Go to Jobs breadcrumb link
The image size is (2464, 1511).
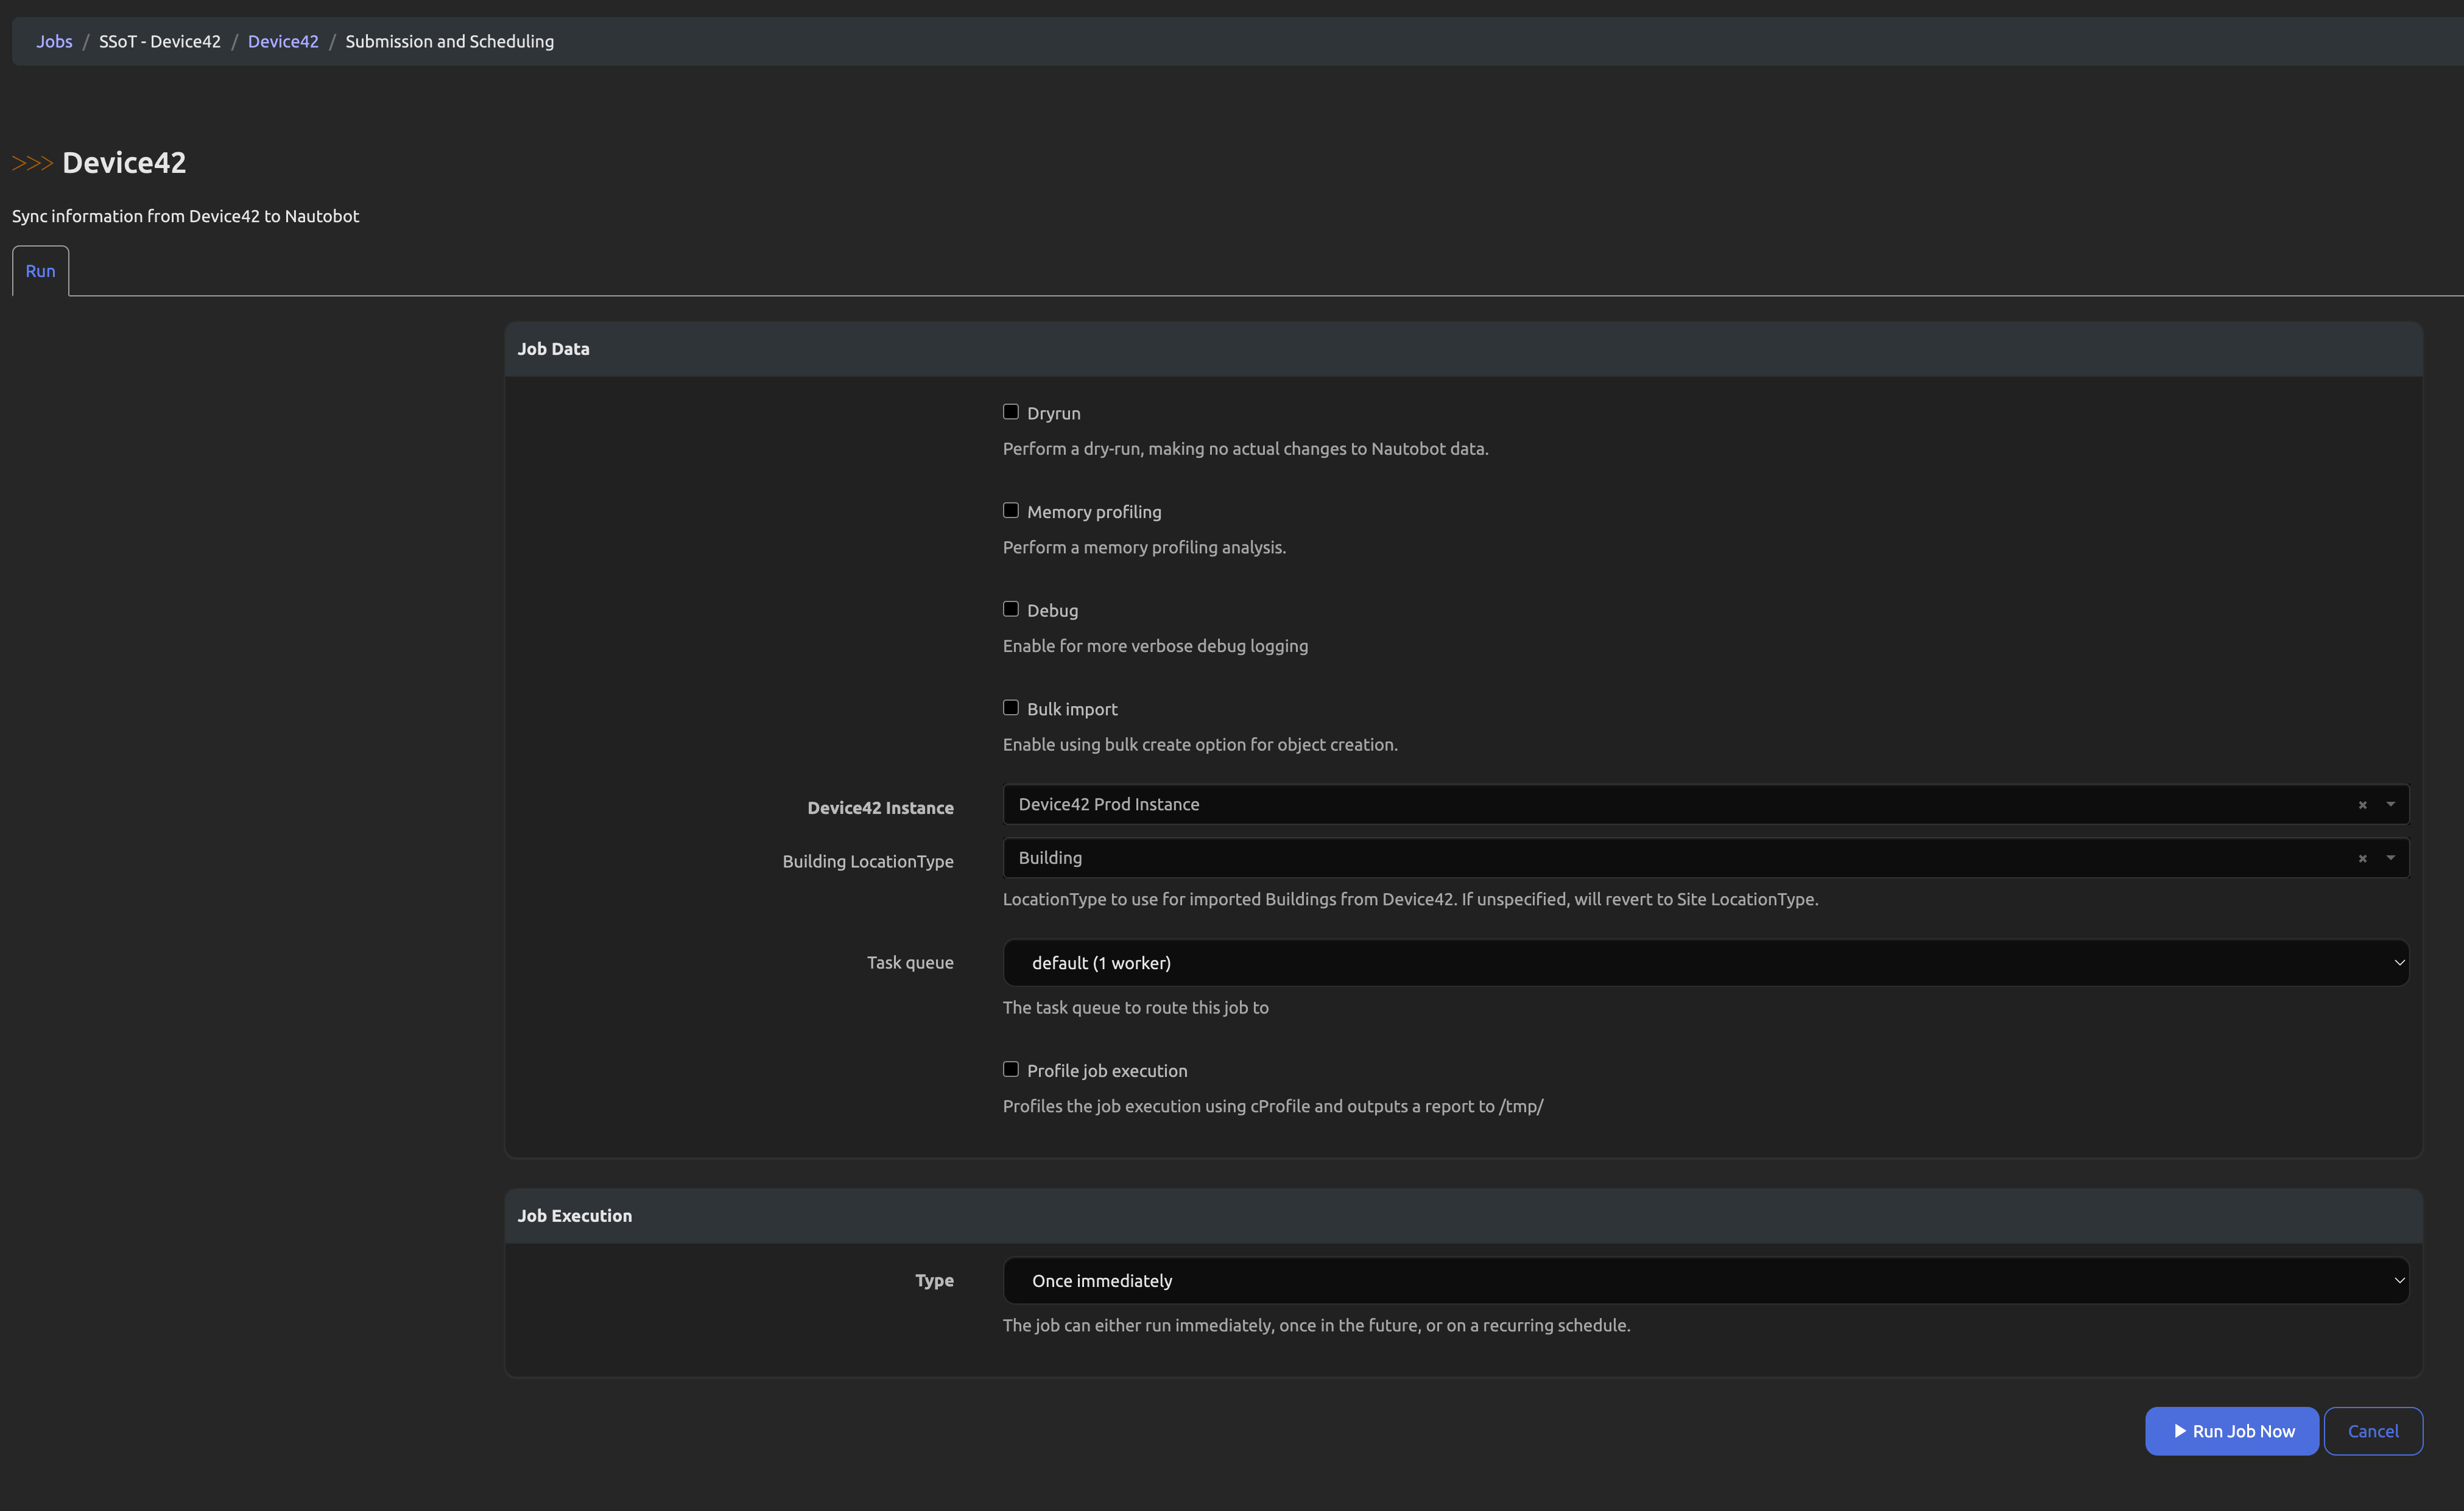click(x=54, y=41)
